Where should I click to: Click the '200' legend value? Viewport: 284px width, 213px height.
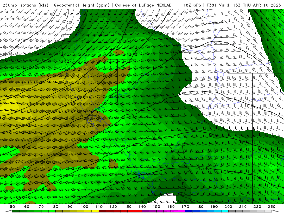tap(229, 207)
